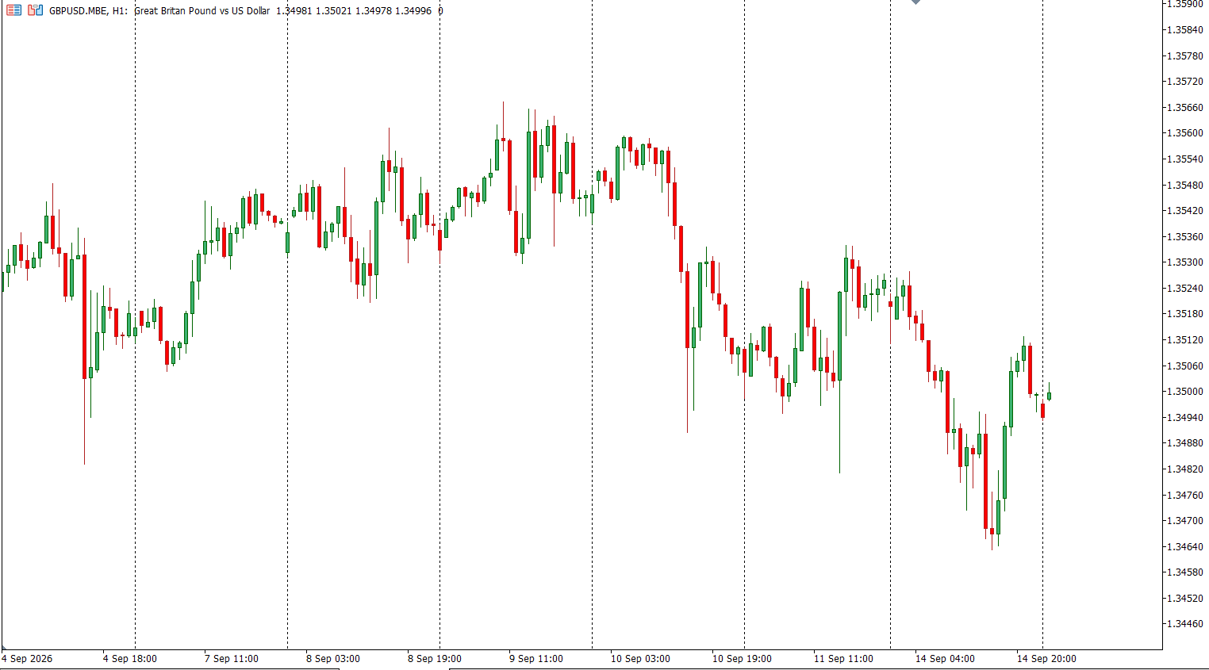Click the latest green candle at chart's right edge
Viewport: 1209px width, 670px height.
tap(1049, 395)
